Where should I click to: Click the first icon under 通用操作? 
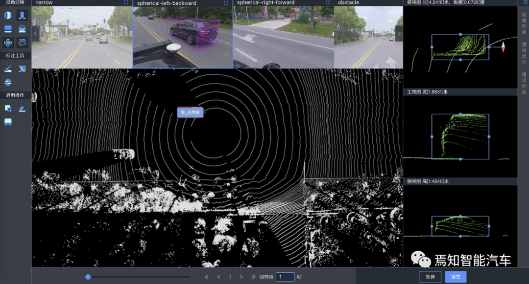[8, 109]
